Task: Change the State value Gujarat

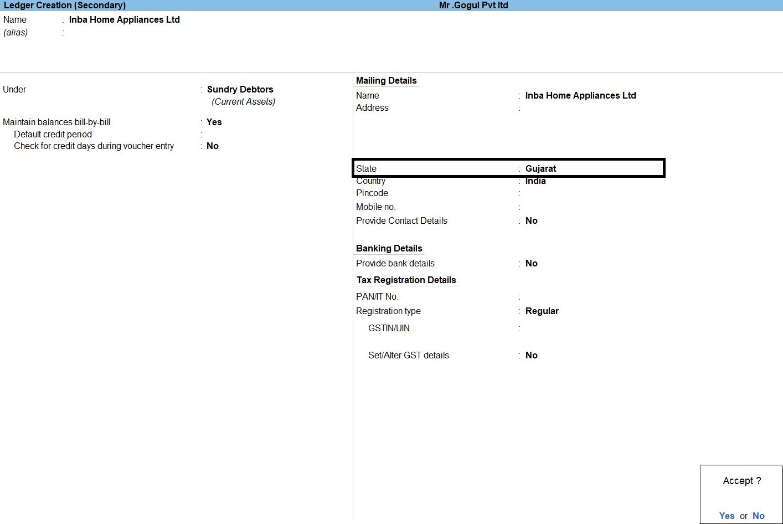Action: coord(540,168)
